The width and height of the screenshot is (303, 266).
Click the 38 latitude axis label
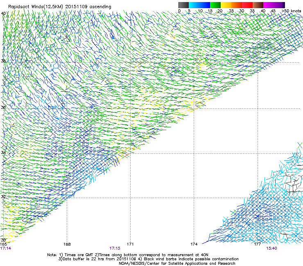(3, 61)
